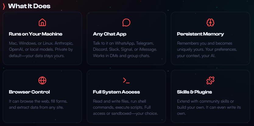Click the red chevron beside What It Does
254x126 pixels.
pos(4,6)
